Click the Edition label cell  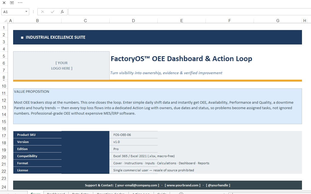[37, 149]
